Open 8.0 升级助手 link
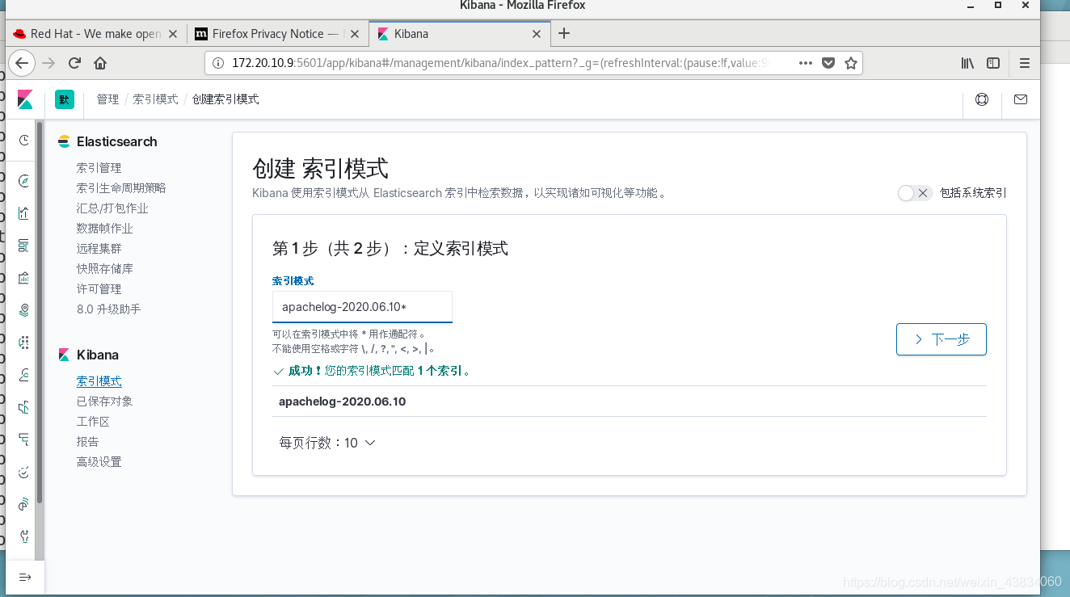Viewport: 1070px width, 597px height. pos(108,309)
